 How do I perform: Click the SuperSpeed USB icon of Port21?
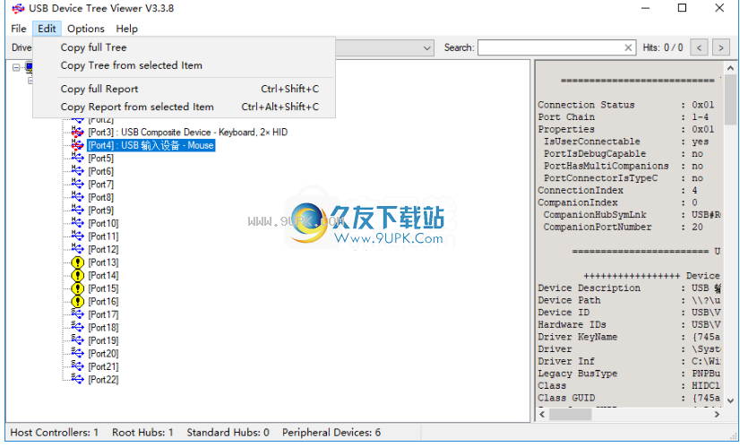coord(77,366)
